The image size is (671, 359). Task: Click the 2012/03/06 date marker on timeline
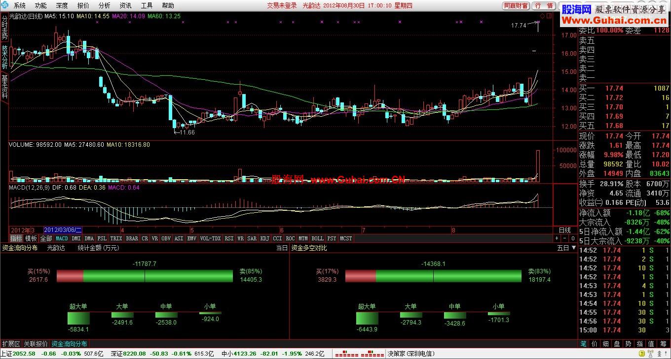[63, 230]
